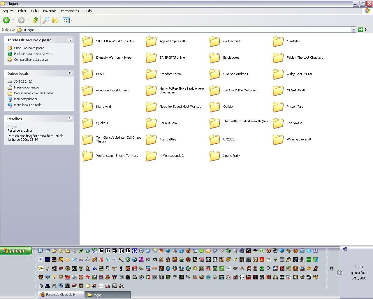Switch to Fórum do Clube do H... taskbar window
This screenshot has width=373, height=299.
(x=61, y=295)
